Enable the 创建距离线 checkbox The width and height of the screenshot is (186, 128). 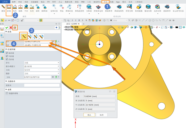(7, 93)
